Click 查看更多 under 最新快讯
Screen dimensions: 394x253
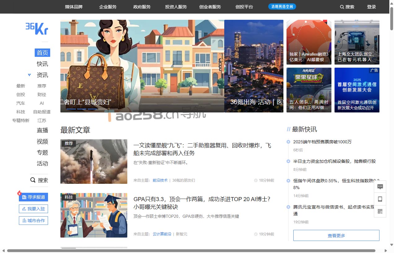pos(336,235)
